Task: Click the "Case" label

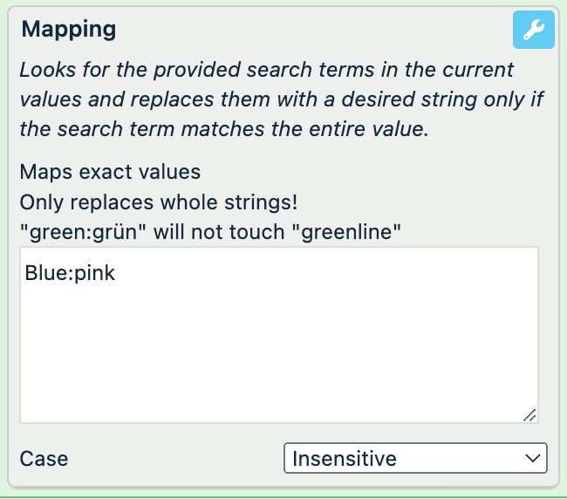Action: [44, 459]
